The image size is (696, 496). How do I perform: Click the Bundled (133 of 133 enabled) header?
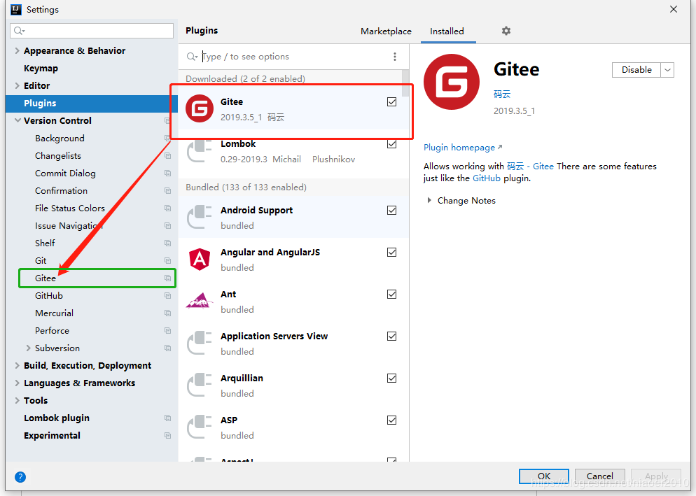246,187
